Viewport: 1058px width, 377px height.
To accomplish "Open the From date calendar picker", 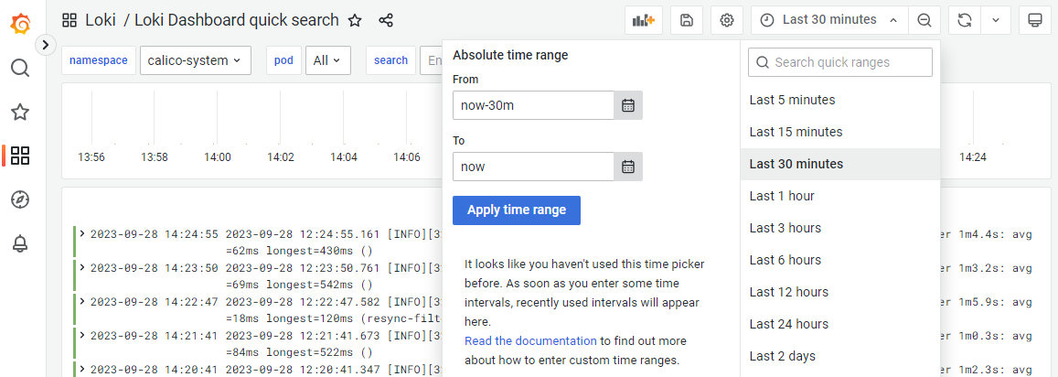I will point(628,105).
